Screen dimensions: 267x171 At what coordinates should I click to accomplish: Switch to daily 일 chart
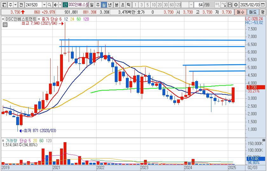coord(92,5)
